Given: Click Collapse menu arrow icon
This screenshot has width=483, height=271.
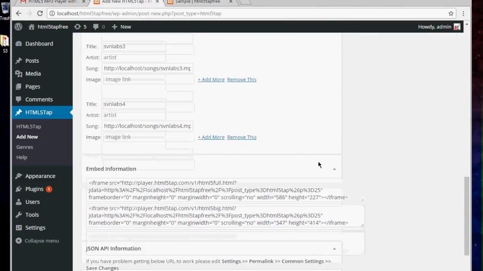Looking at the screenshot, I should (18, 241).
